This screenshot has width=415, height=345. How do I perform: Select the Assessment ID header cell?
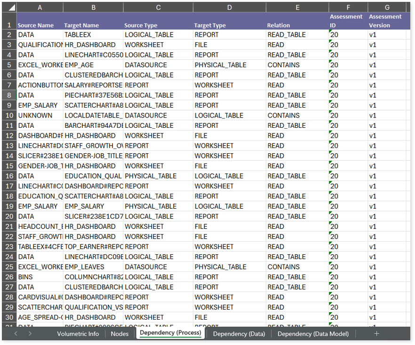pos(348,21)
